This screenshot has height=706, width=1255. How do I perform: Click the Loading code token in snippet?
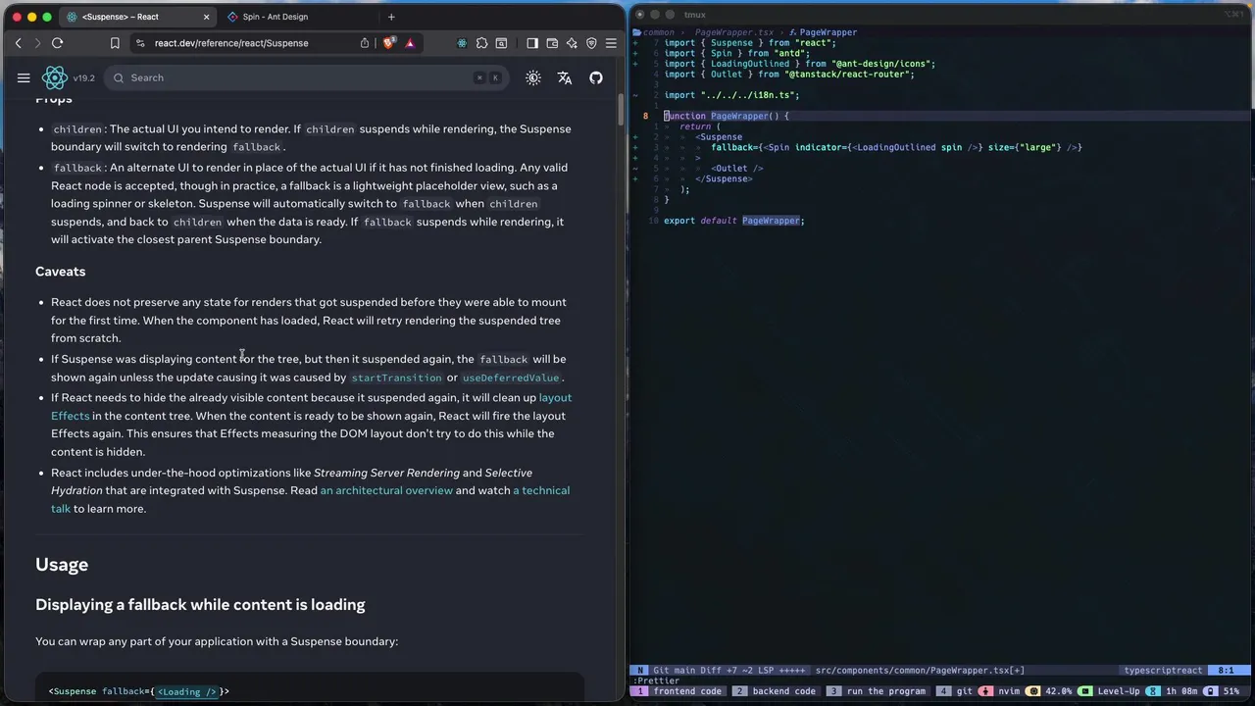click(186, 691)
